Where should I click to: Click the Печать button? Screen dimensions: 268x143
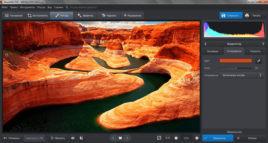(x=254, y=15)
